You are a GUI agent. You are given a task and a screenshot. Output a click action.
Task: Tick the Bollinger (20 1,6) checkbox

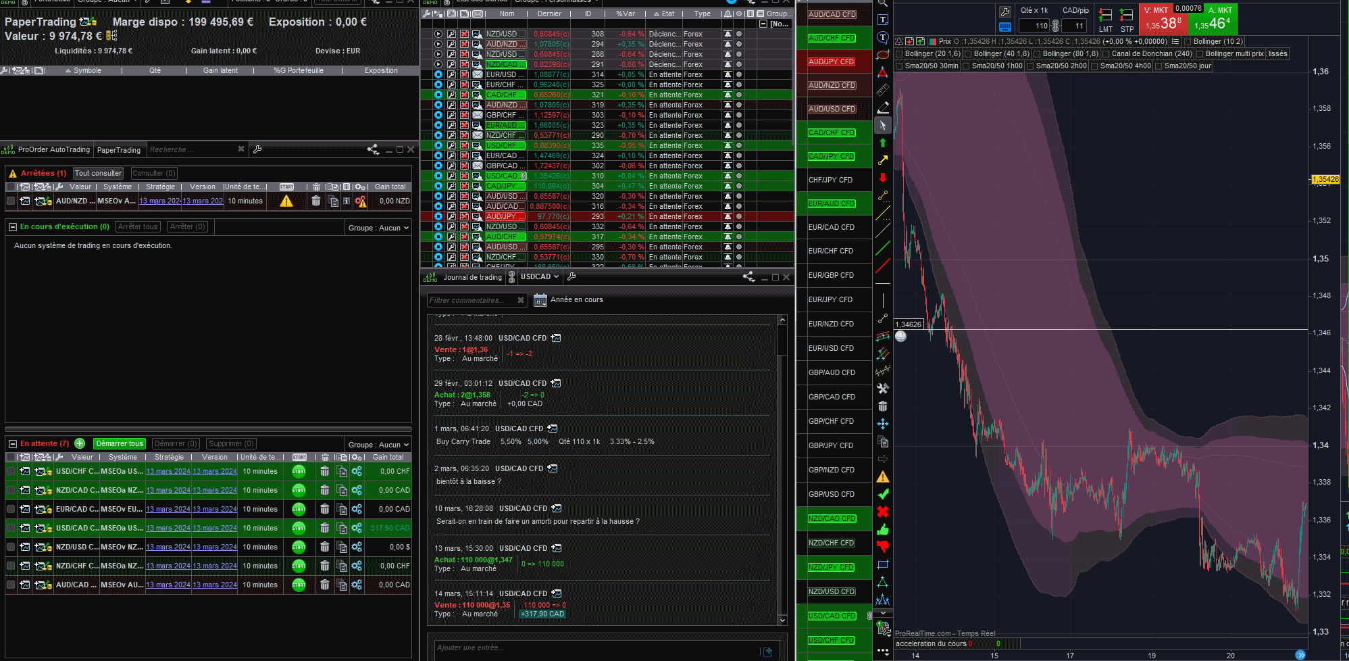899,54
